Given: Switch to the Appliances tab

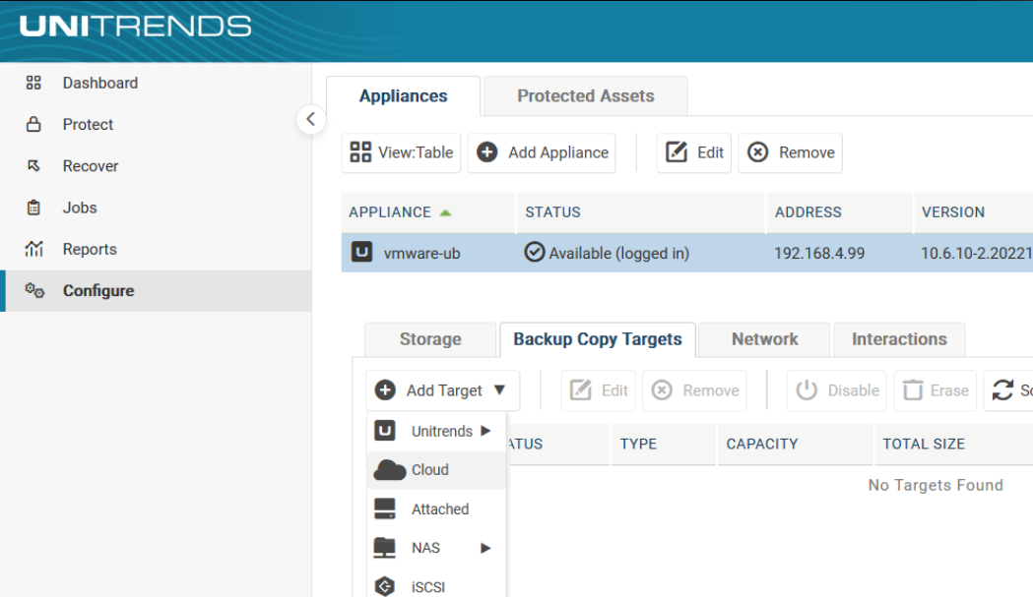Looking at the screenshot, I should coord(403,96).
